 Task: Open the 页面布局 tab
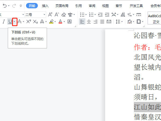click(x=62, y=6)
